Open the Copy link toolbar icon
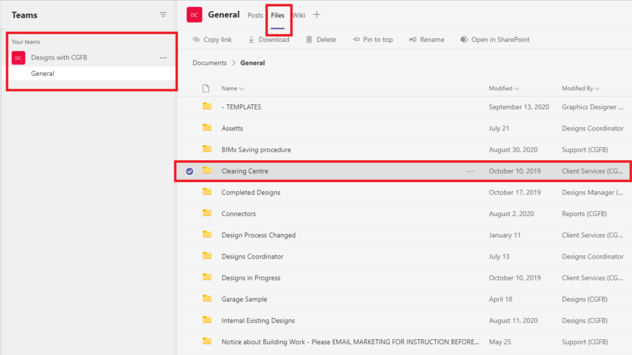 (x=196, y=39)
